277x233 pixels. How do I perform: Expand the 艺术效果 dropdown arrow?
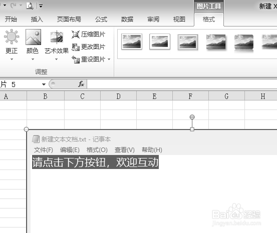[x=57, y=59]
